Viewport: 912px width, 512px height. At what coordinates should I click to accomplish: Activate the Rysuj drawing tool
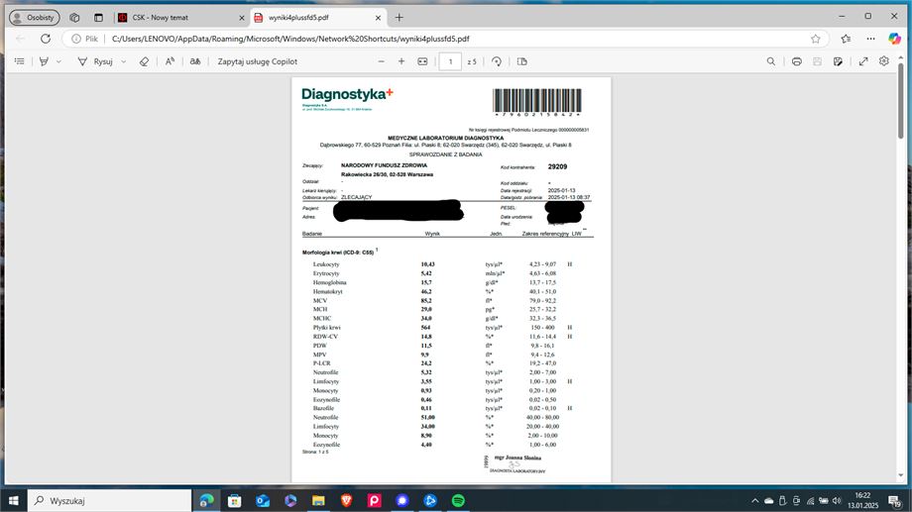click(x=95, y=61)
